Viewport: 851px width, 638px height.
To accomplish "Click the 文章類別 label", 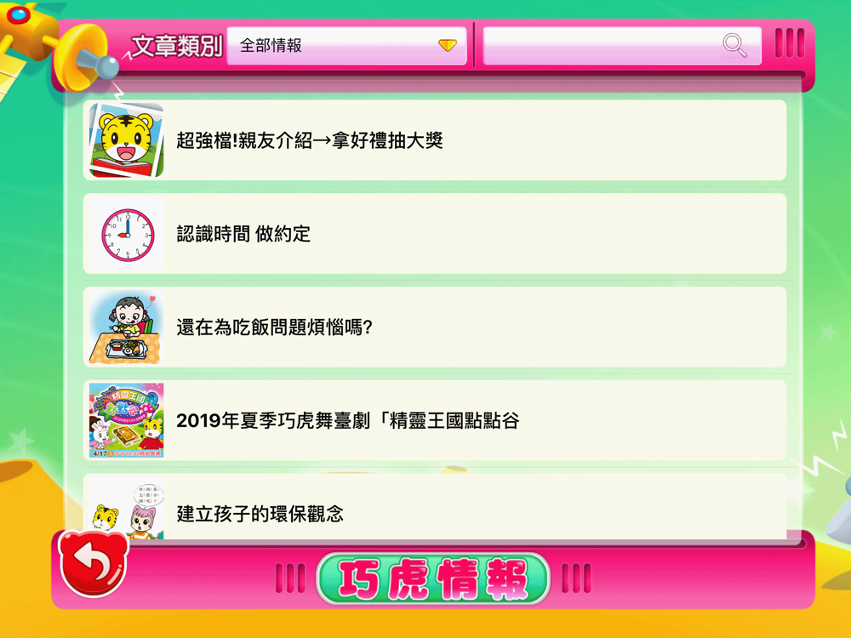I will (x=177, y=46).
